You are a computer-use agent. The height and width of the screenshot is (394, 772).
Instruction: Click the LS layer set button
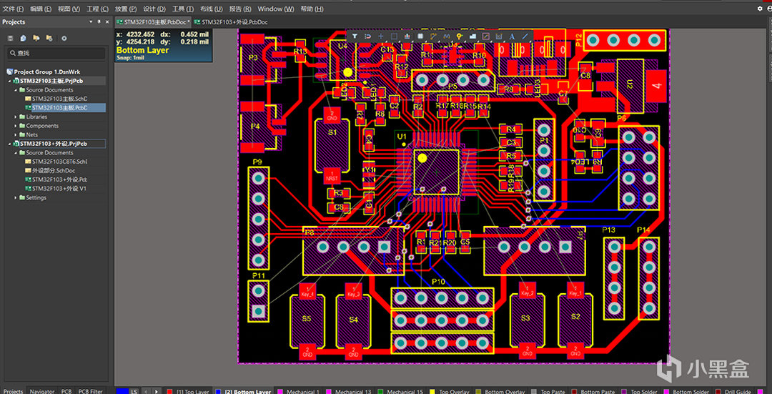134,391
